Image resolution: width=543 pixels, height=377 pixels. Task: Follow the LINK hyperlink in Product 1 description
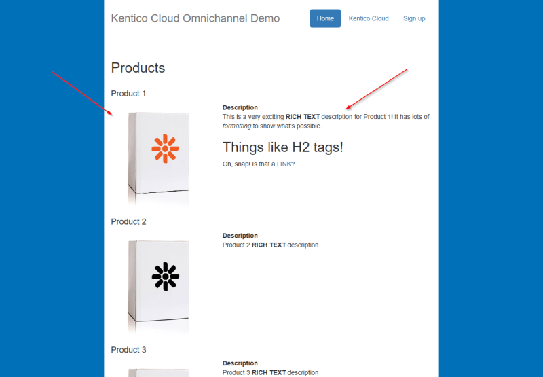click(284, 164)
